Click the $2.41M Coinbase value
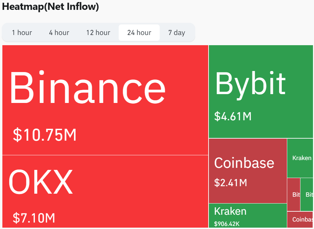This screenshot has height=229, width=314. pos(231,183)
